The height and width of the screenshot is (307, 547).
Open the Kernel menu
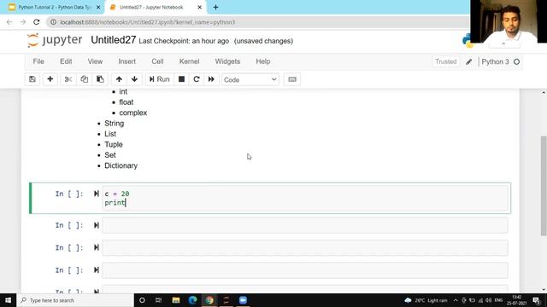coord(189,61)
